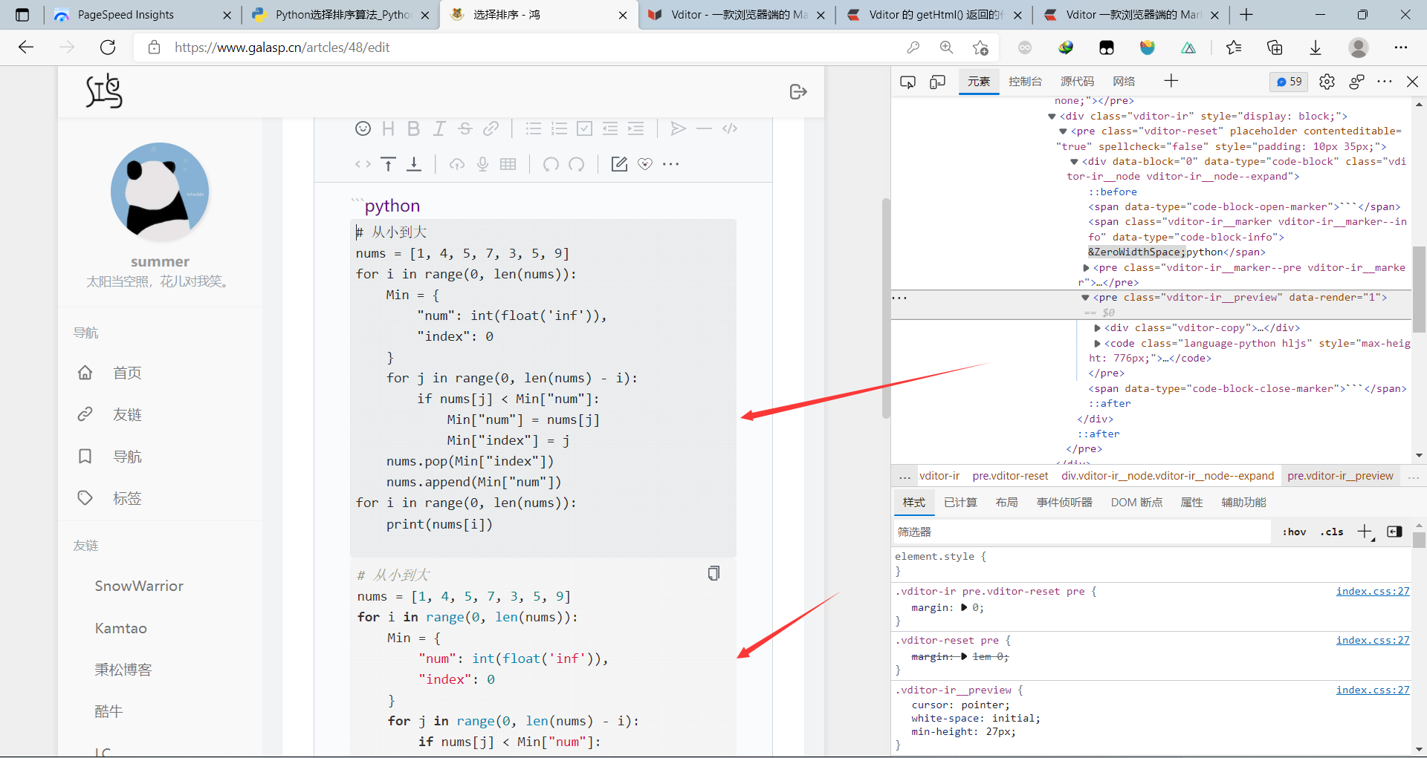Click the microphone record icon

click(x=482, y=164)
